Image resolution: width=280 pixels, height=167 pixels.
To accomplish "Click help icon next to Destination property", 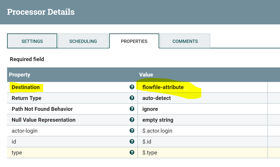I will (x=132, y=87).
